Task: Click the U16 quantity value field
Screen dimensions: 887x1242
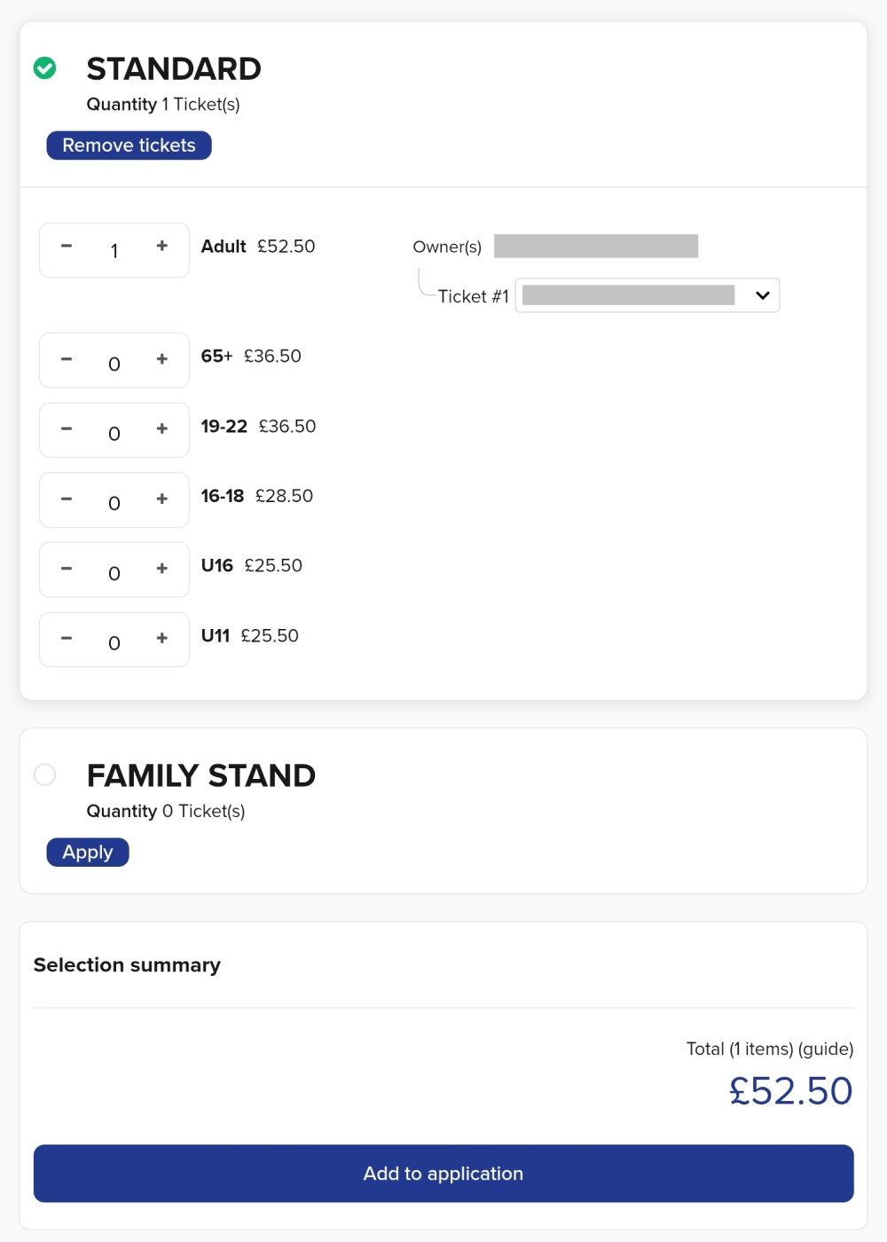Action: [114, 574]
